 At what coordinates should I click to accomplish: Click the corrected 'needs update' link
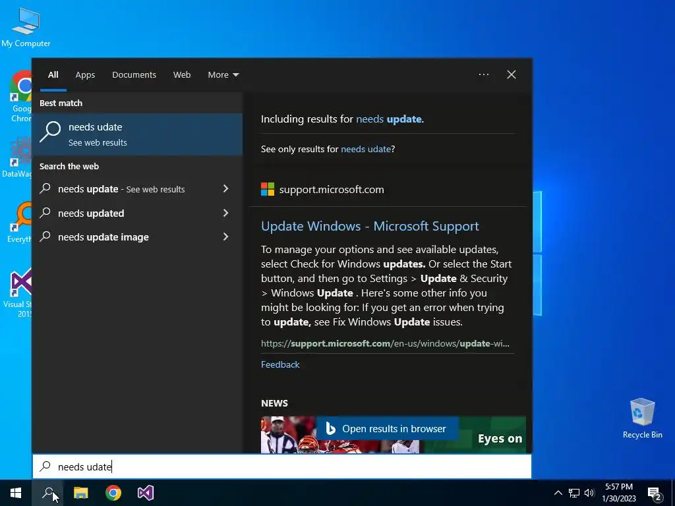[x=389, y=119]
